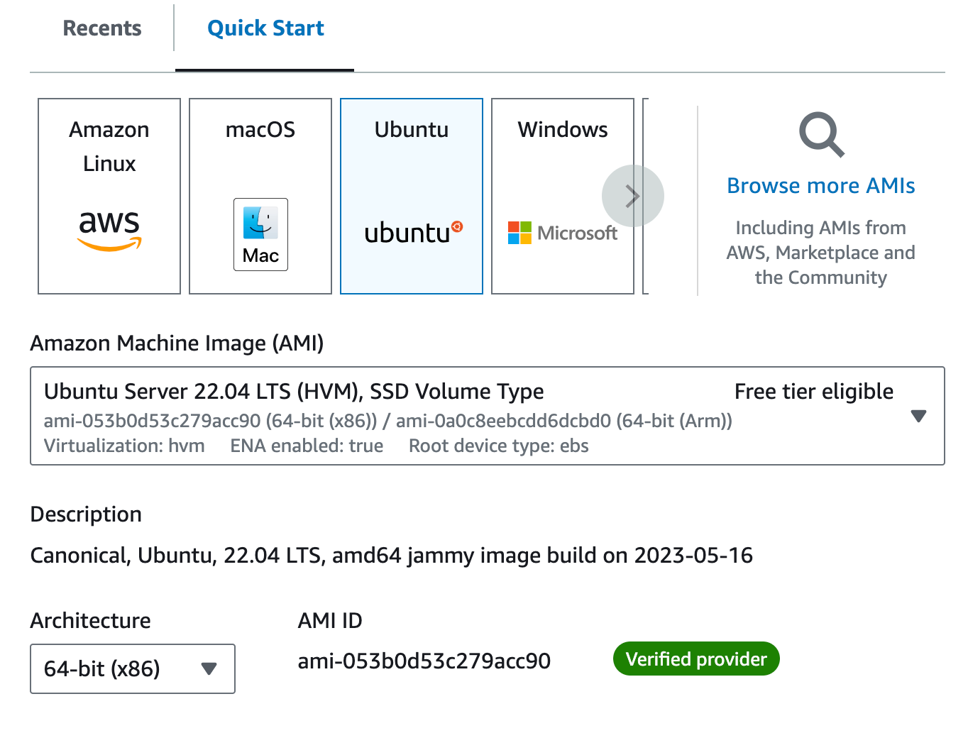Click the chevron on the AMI selection box
The image size is (968, 738).
920,416
